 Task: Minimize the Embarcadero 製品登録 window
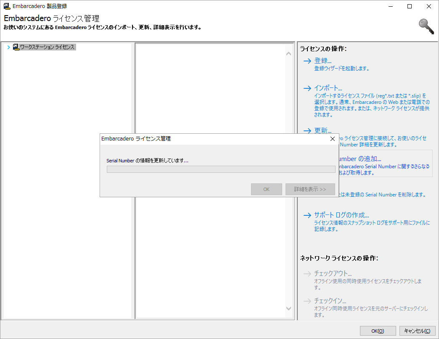[391, 6]
